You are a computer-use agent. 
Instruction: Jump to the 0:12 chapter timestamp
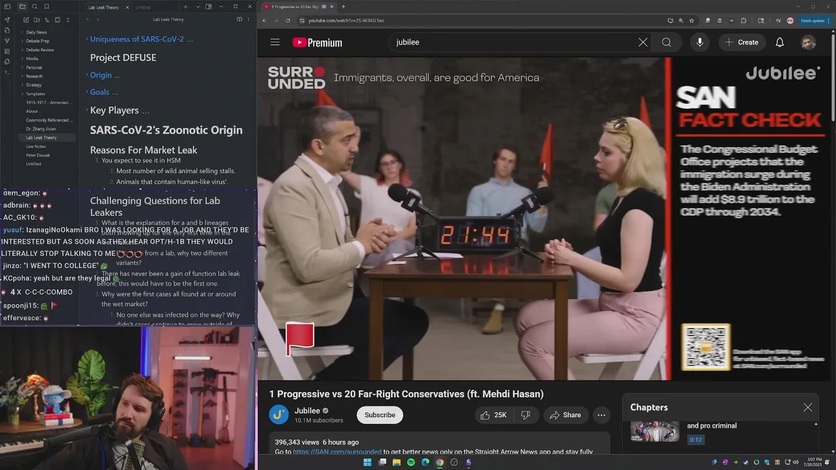(x=696, y=439)
